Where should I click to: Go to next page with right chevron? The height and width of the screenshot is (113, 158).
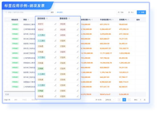(x=129, y=100)
